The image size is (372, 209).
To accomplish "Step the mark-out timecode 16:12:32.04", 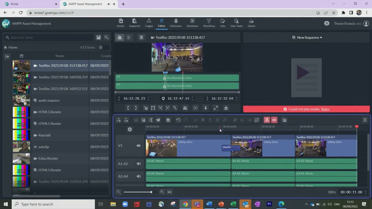I will 237,98.
